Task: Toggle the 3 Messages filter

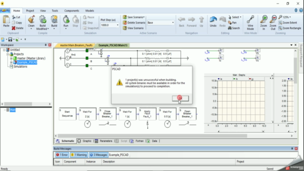Action: tap(98, 155)
